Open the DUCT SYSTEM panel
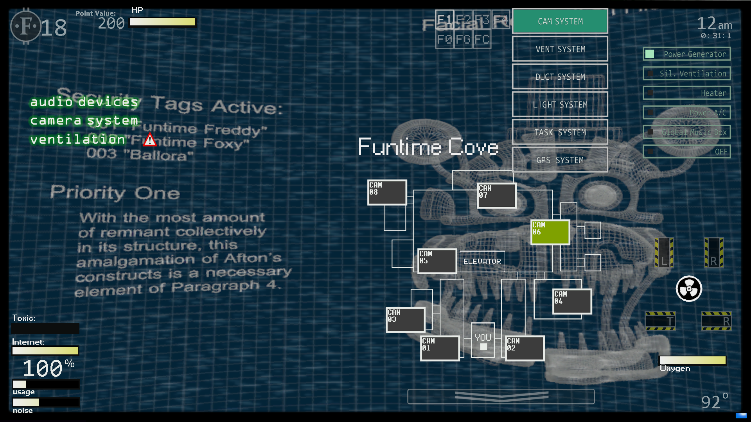This screenshot has height=422, width=751. coord(560,76)
